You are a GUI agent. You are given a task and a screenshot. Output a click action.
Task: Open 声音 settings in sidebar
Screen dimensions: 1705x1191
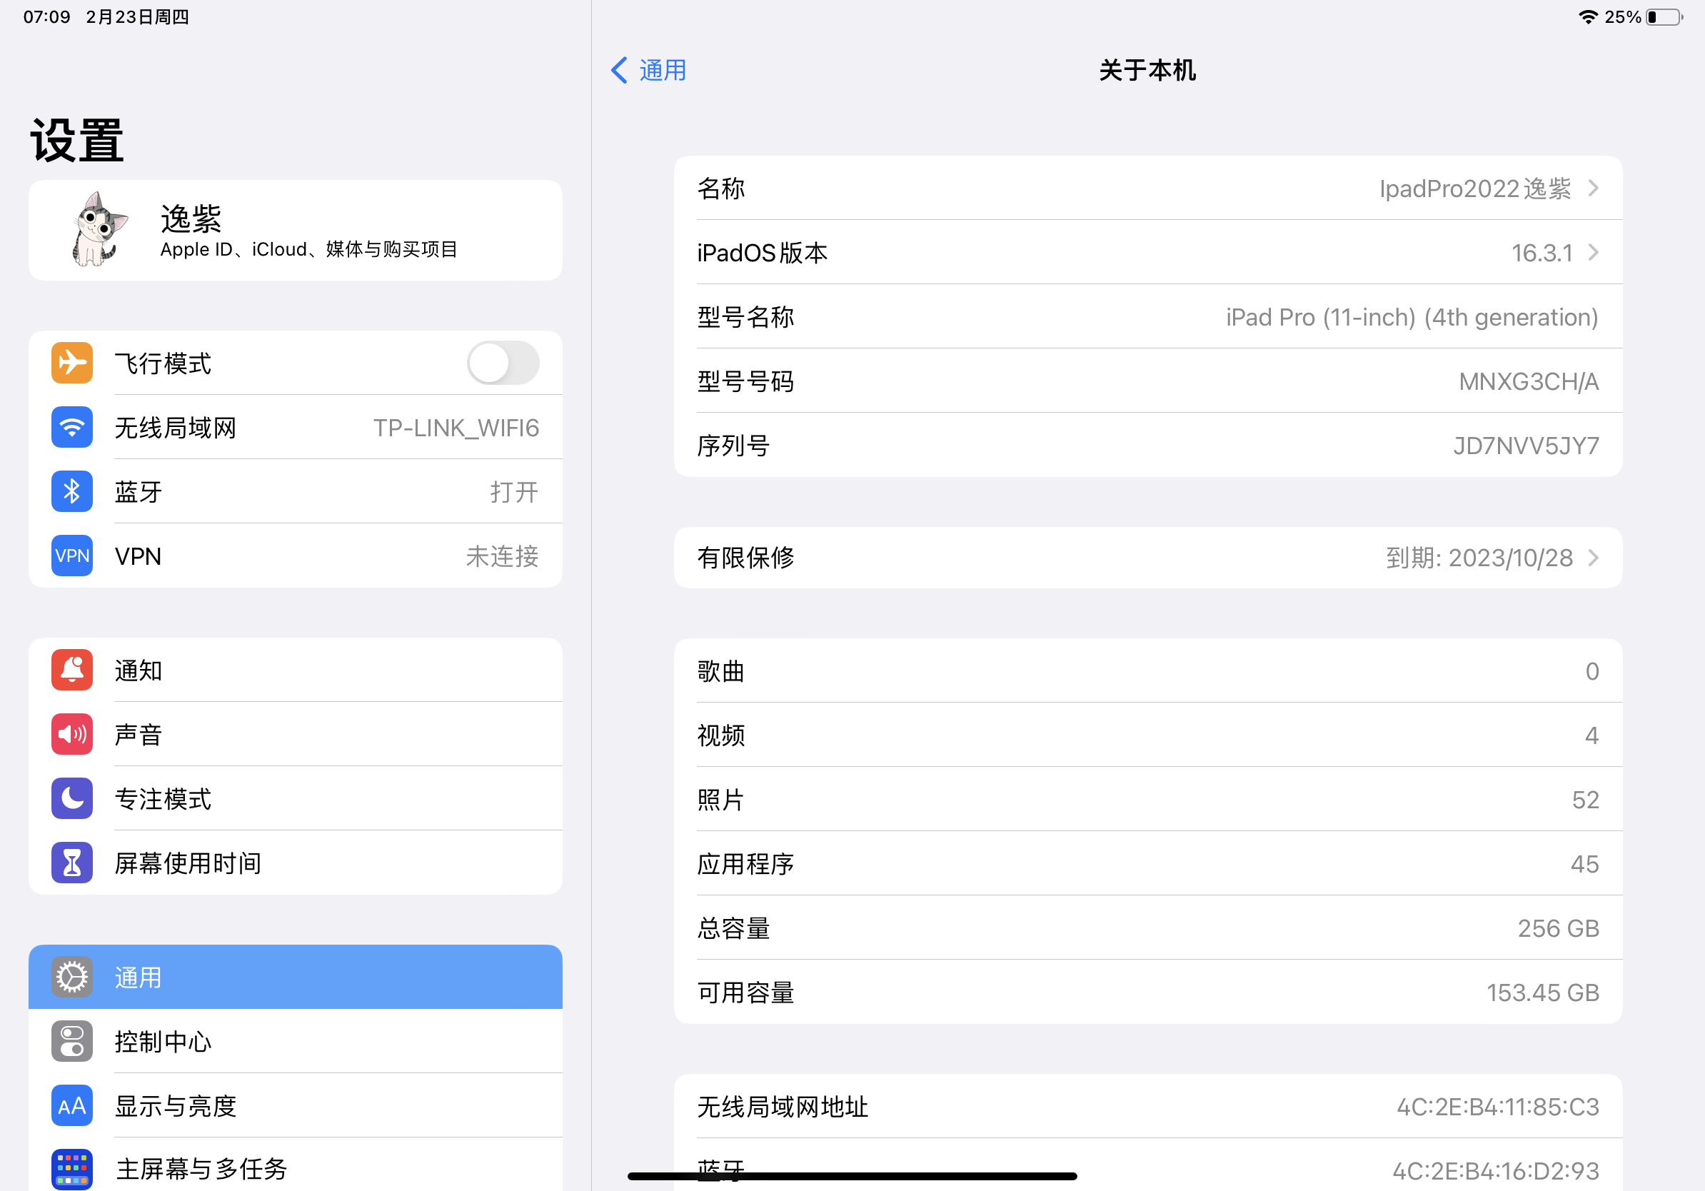point(296,734)
